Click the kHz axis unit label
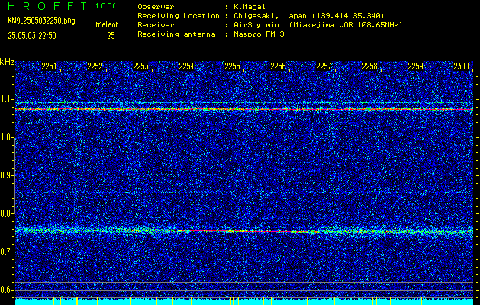This screenshot has width=480, height=305. (x=7, y=62)
